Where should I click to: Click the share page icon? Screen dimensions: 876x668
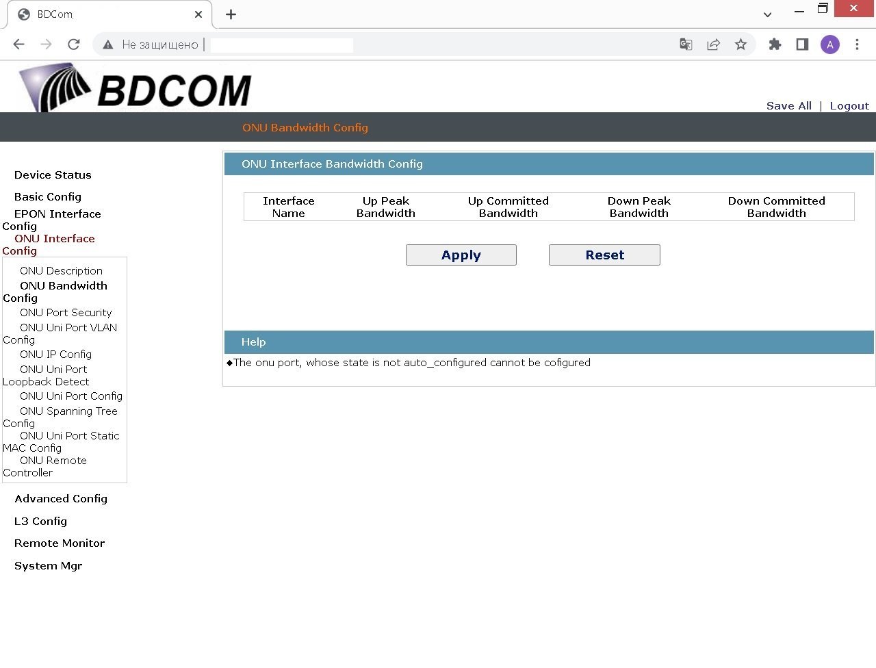713,44
